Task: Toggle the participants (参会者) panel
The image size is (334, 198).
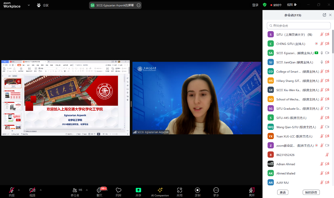Action: coord(75,190)
